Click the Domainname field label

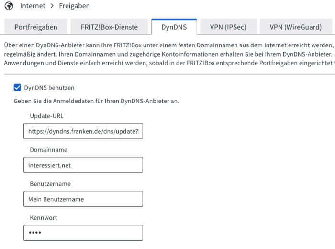tap(48, 150)
